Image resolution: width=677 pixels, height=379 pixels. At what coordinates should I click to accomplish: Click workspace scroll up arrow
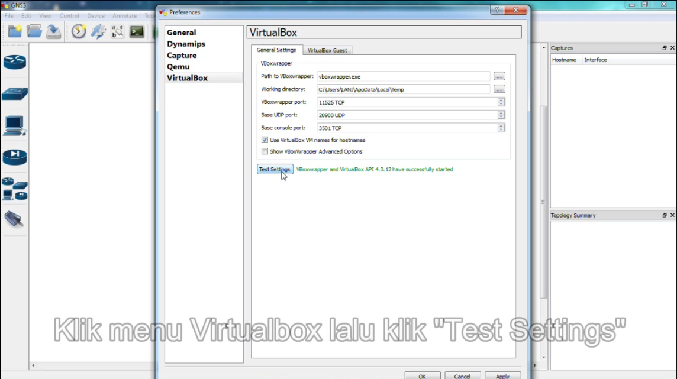[x=544, y=47]
